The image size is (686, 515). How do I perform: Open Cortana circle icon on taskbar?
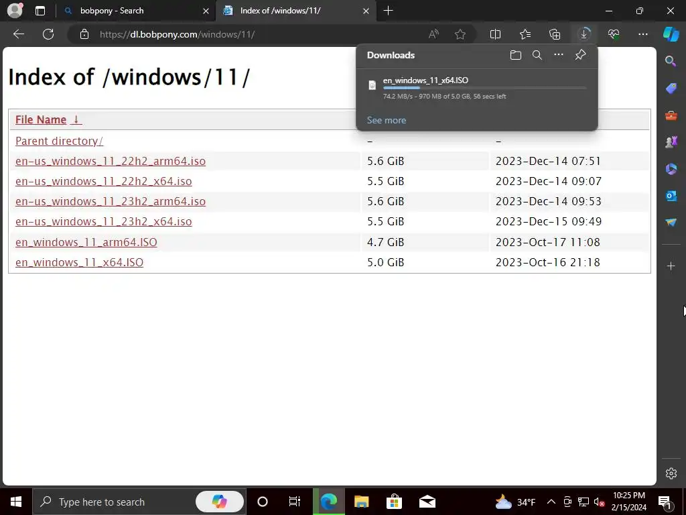[x=263, y=502]
